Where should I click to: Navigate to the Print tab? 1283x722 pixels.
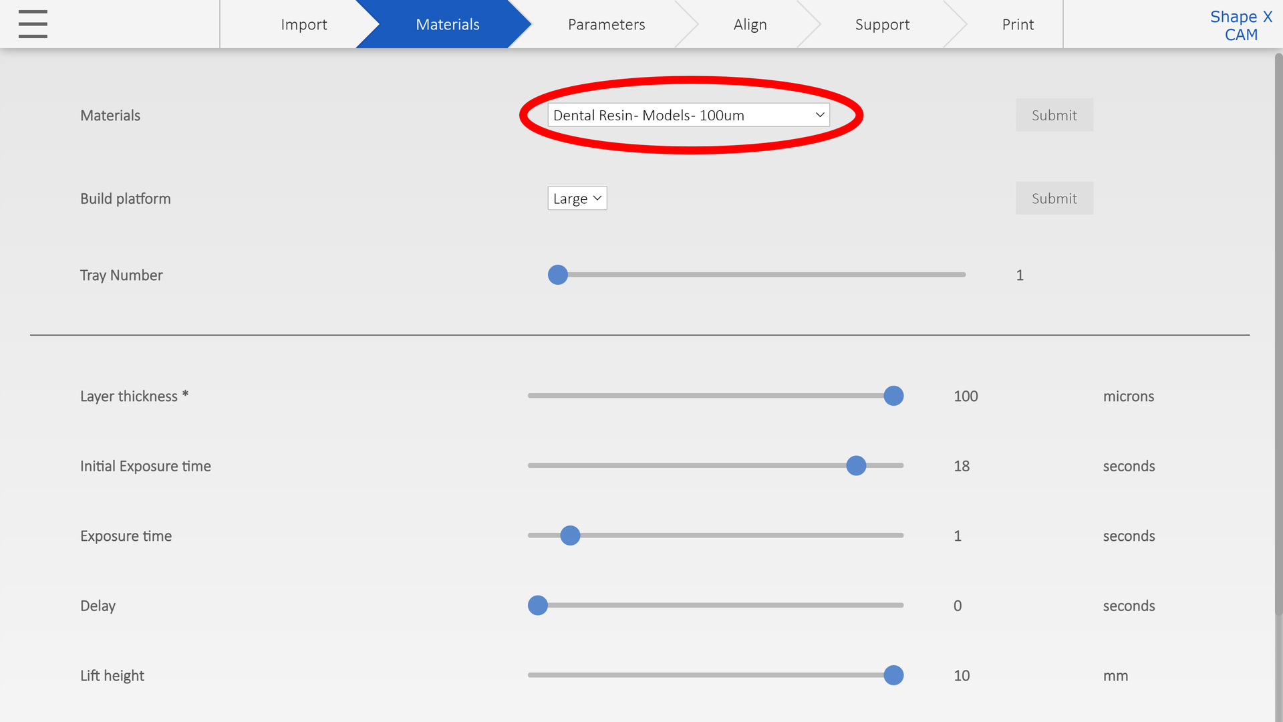pos(1017,25)
